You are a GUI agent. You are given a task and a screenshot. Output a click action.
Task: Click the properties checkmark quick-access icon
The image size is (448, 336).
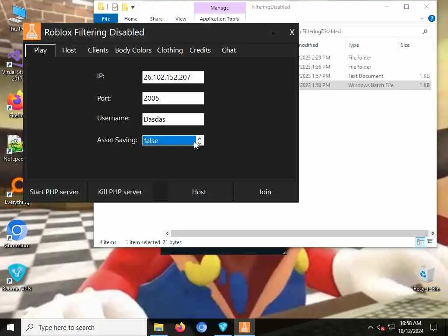point(115,7)
